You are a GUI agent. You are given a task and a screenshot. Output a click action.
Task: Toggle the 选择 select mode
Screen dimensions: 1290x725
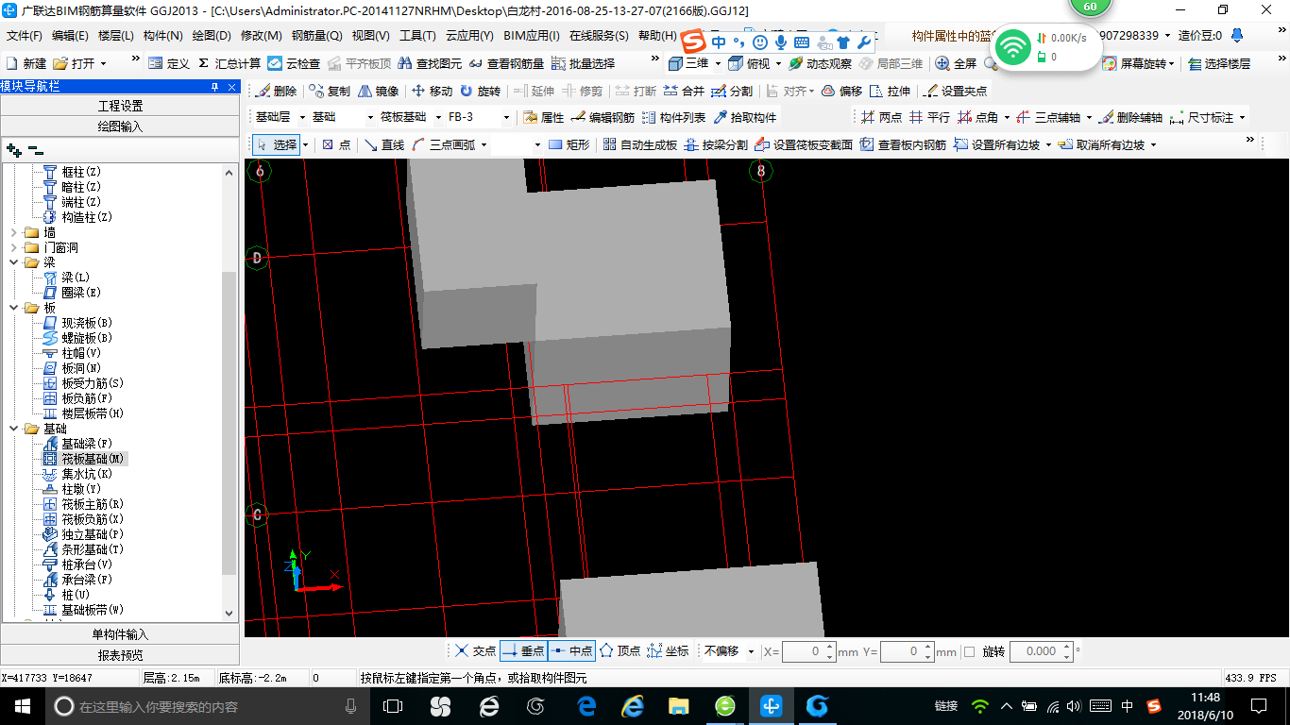[277, 144]
